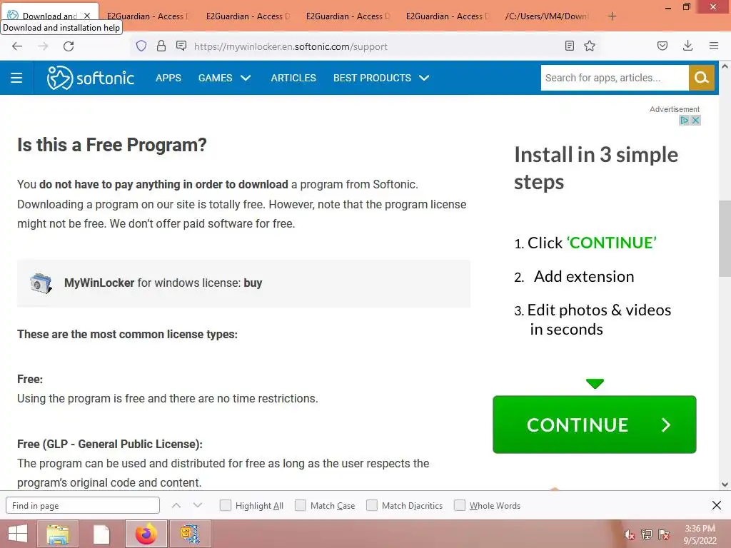Screen dimensions: 731x548
Task: Open a new browser tab
Action: tap(612, 16)
